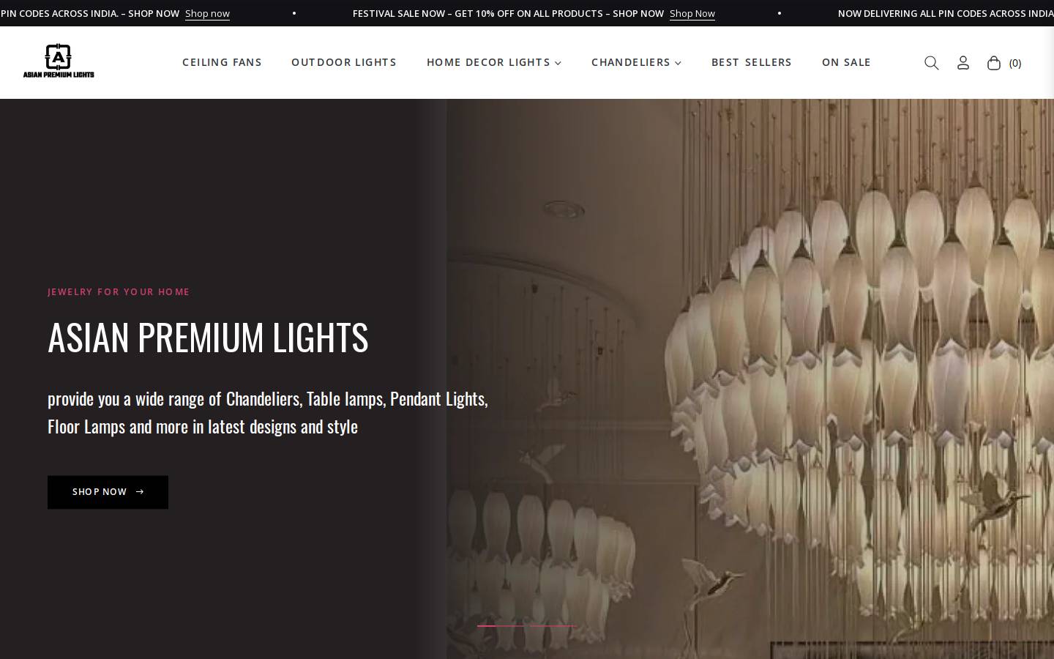This screenshot has height=659, width=1054.
Task: Click the Shop Now hero button
Action: tap(108, 492)
